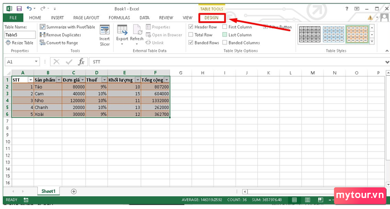The image size is (390, 209).
Task: Click the Select All corner button
Action: coord(8,73)
